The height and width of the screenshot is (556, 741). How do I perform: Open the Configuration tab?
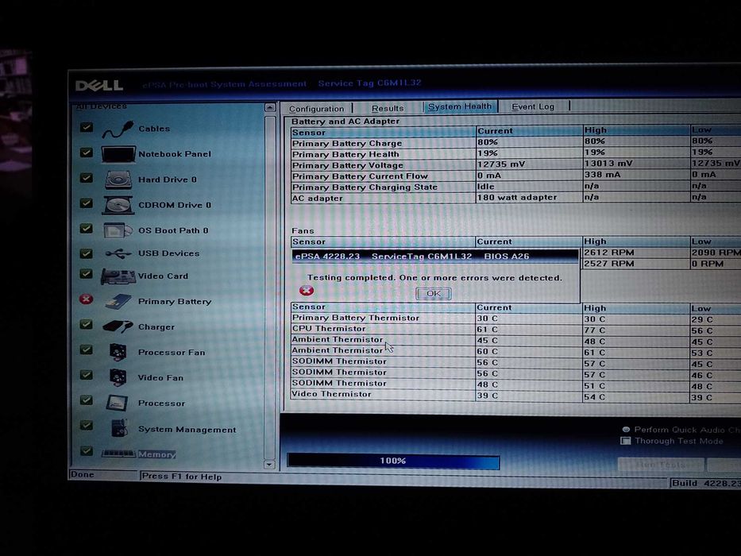point(317,109)
